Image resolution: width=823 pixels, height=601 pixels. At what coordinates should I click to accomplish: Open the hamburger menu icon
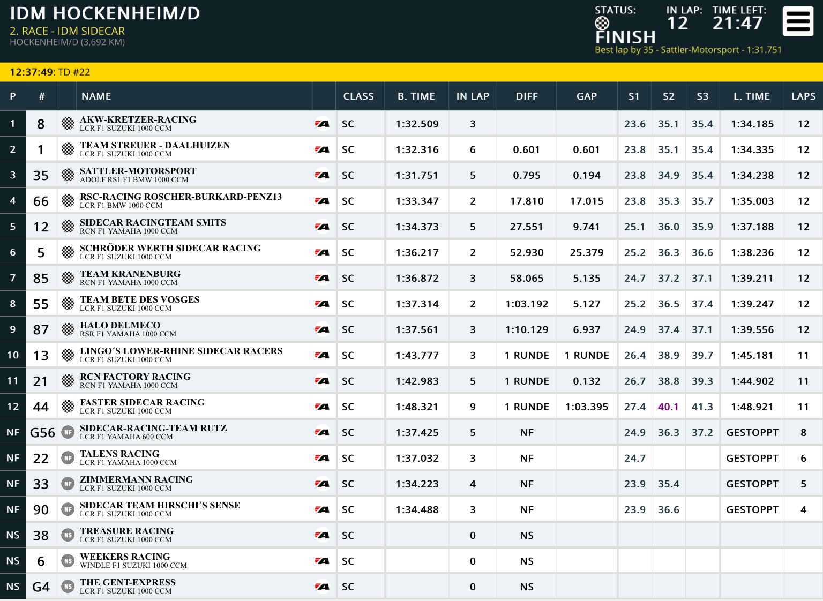[798, 21]
